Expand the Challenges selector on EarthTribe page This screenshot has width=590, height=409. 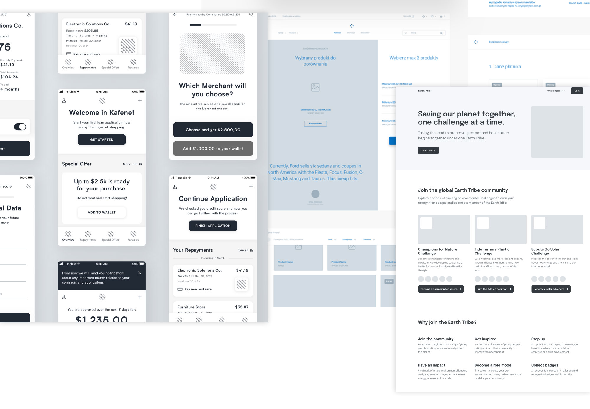pos(556,91)
